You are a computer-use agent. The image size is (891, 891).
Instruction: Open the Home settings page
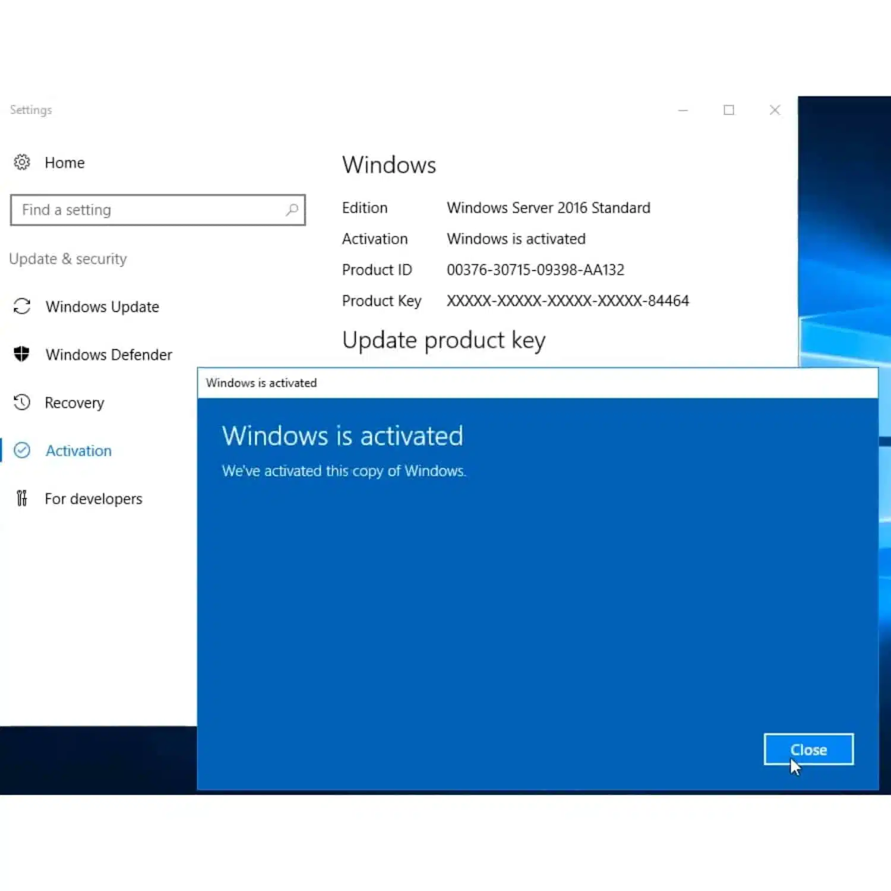coord(65,163)
